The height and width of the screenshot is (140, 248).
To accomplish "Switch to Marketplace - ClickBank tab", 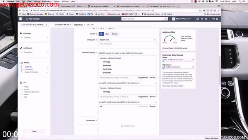I will tap(101, 6).
